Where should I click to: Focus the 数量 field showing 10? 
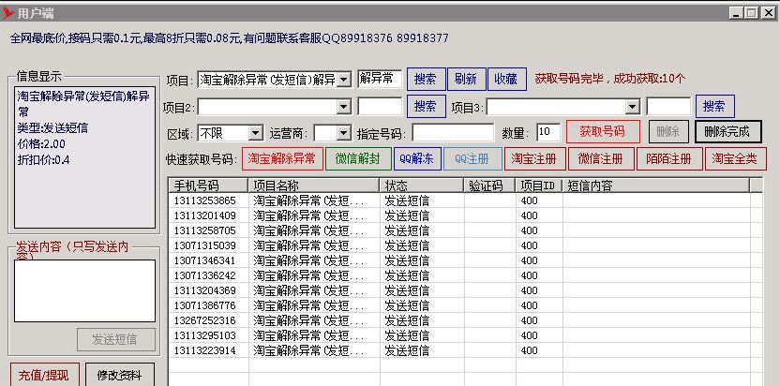click(x=548, y=132)
